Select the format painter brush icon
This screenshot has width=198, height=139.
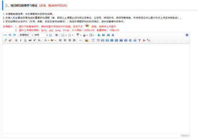pos(10,40)
